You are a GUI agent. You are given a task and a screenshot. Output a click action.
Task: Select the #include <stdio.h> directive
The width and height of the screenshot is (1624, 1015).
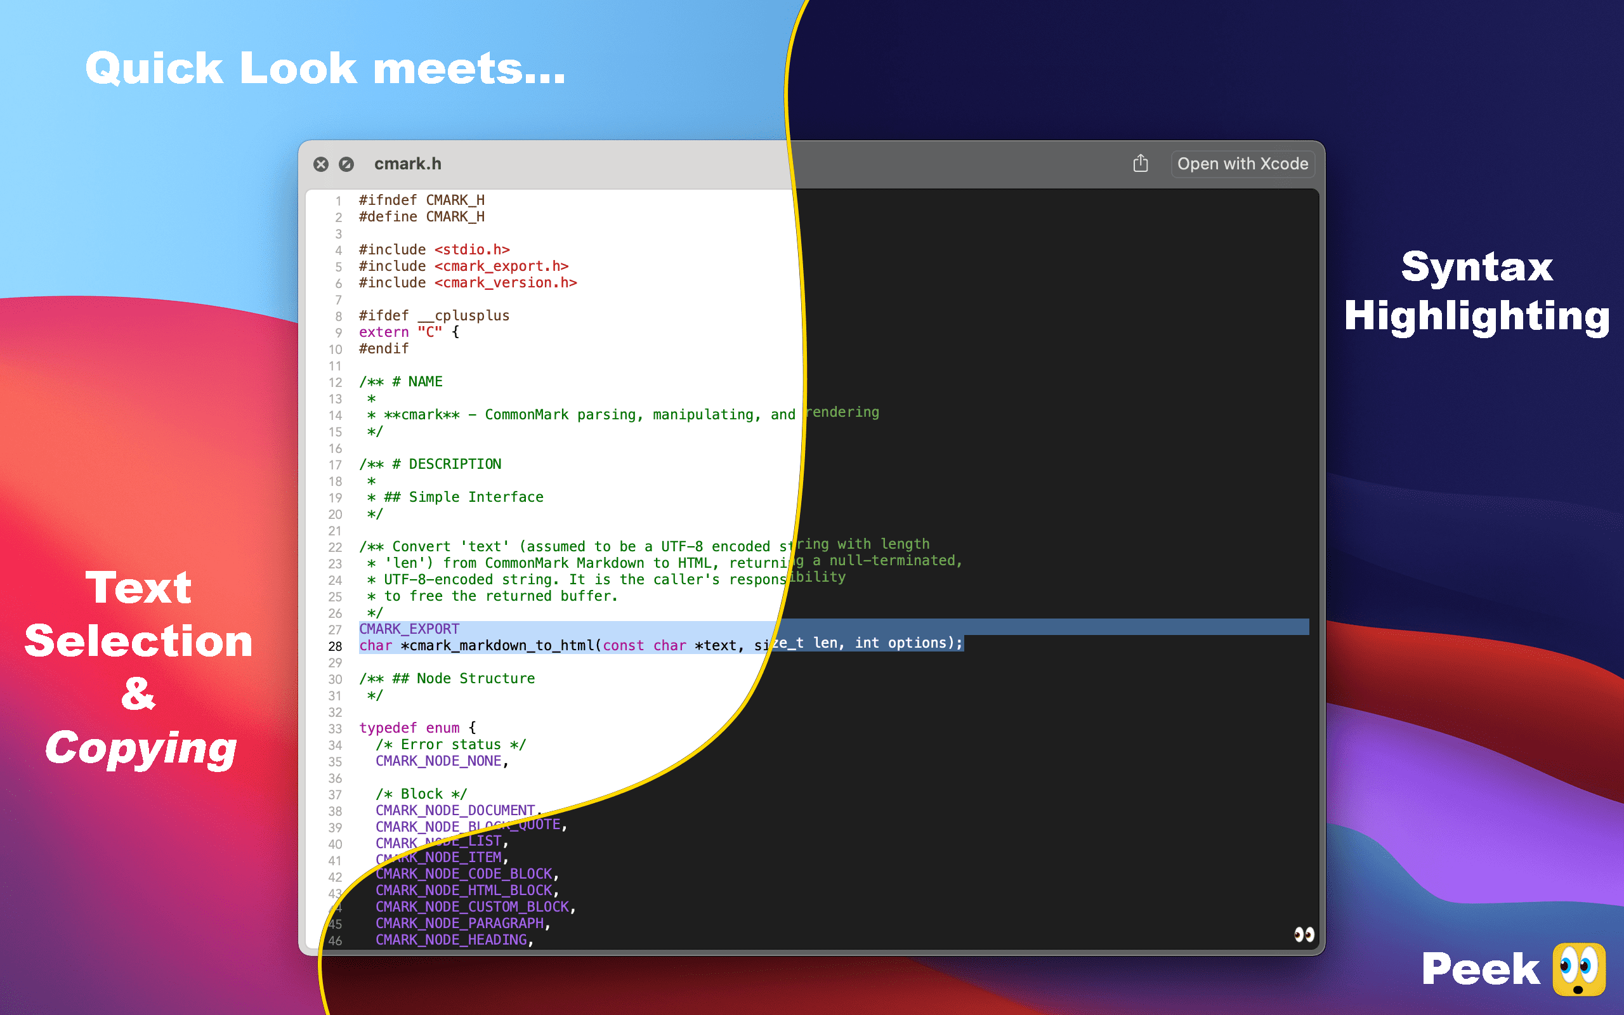click(433, 249)
